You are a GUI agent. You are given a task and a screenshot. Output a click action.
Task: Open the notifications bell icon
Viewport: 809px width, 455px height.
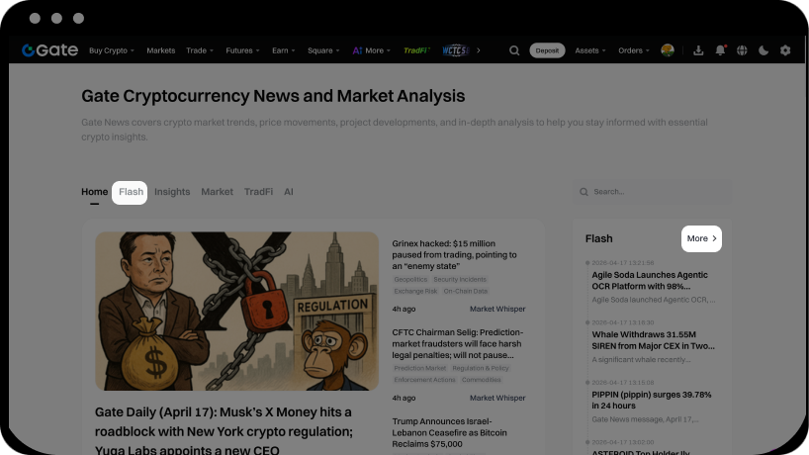(720, 50)
